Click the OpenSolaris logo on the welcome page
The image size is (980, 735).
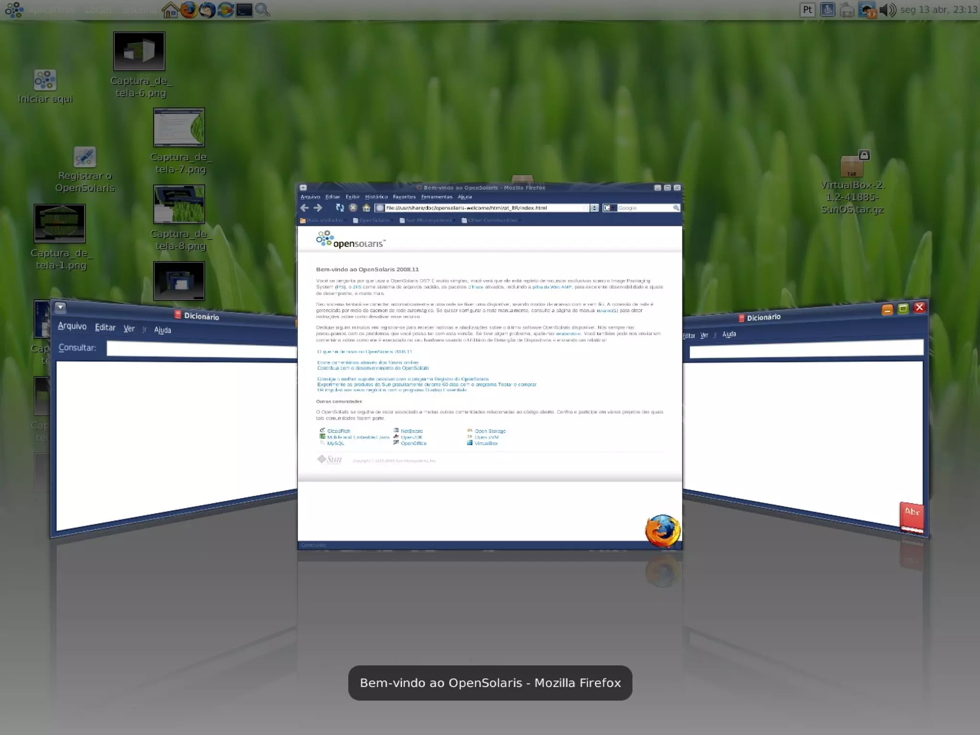(350, 239)
